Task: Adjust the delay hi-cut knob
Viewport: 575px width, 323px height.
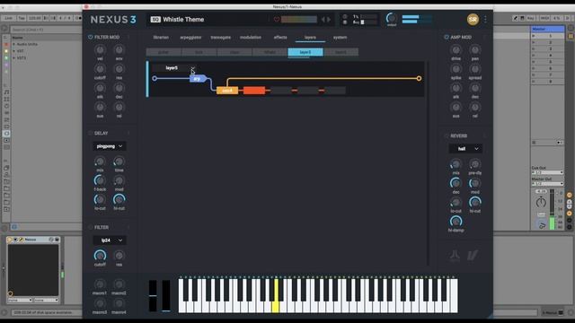Action: (119, 199)
